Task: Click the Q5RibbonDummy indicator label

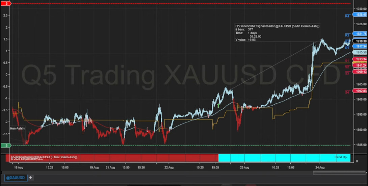Action: tap(44, 157)
